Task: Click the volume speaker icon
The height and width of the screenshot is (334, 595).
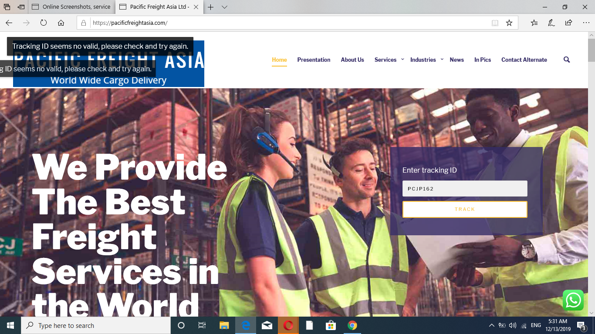Action: [x=513, y=325]
